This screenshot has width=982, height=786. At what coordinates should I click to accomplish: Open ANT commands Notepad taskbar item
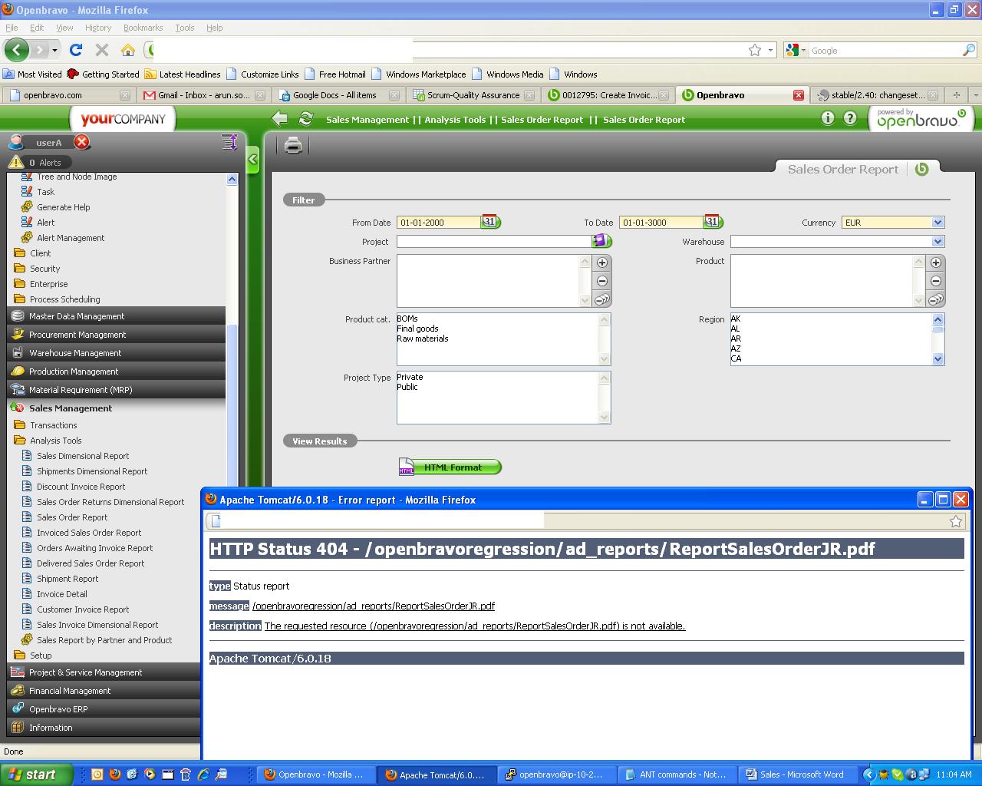(677, 774)
